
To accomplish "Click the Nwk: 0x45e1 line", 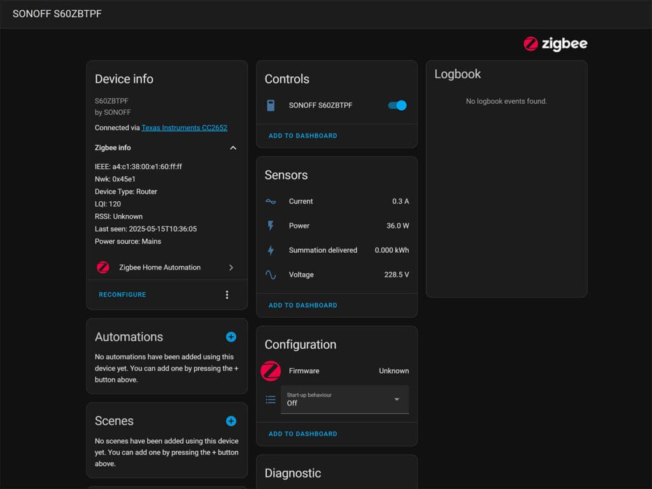I will click(x=115, y=179).
